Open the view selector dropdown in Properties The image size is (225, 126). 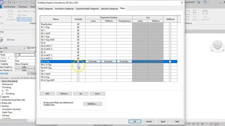point(24,48)
